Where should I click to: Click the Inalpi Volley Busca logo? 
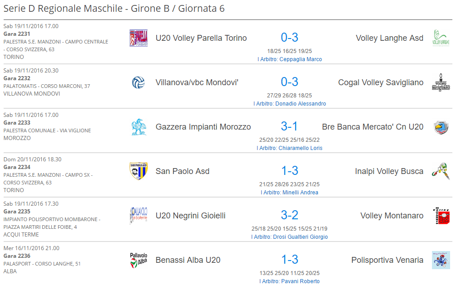(x=441, y=171)
